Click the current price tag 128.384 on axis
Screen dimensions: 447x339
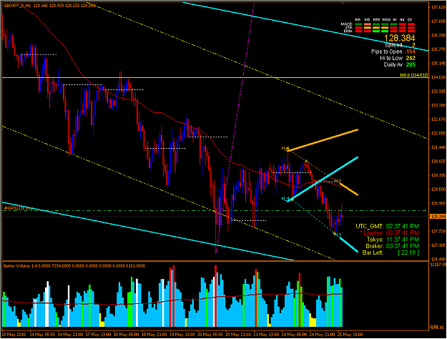pyautogui.click(x=438, y=217)
